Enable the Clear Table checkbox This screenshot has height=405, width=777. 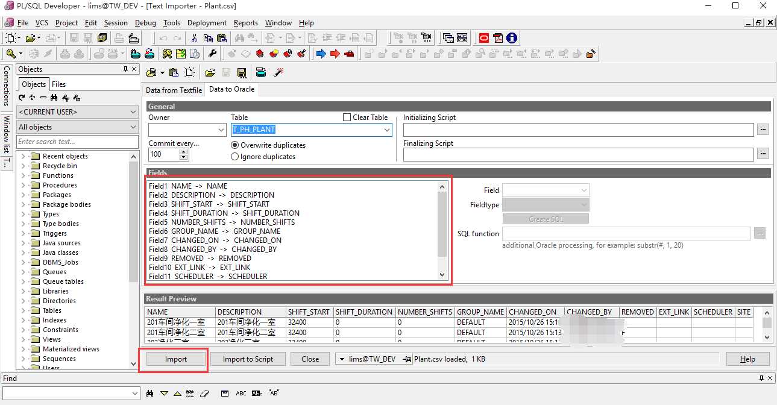coord(347,118)
